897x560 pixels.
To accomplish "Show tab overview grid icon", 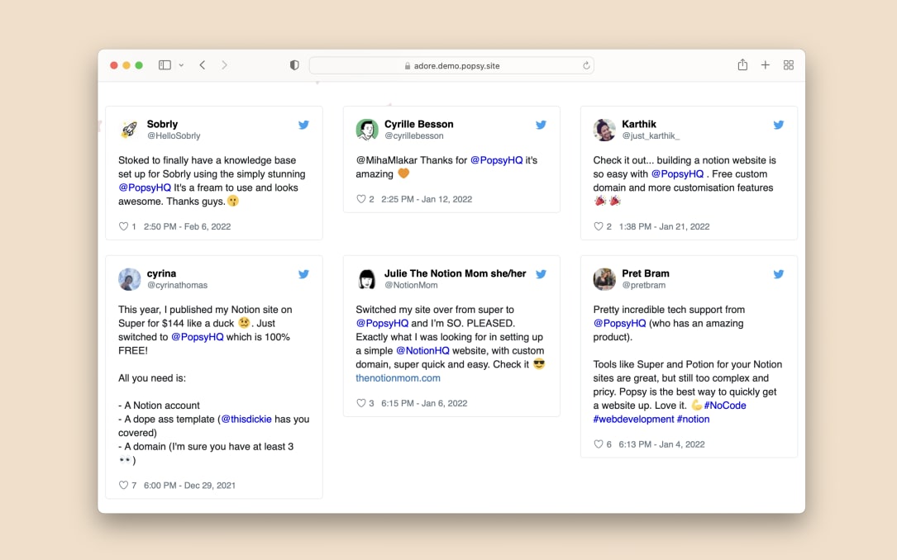I will (x=789, y=65).
